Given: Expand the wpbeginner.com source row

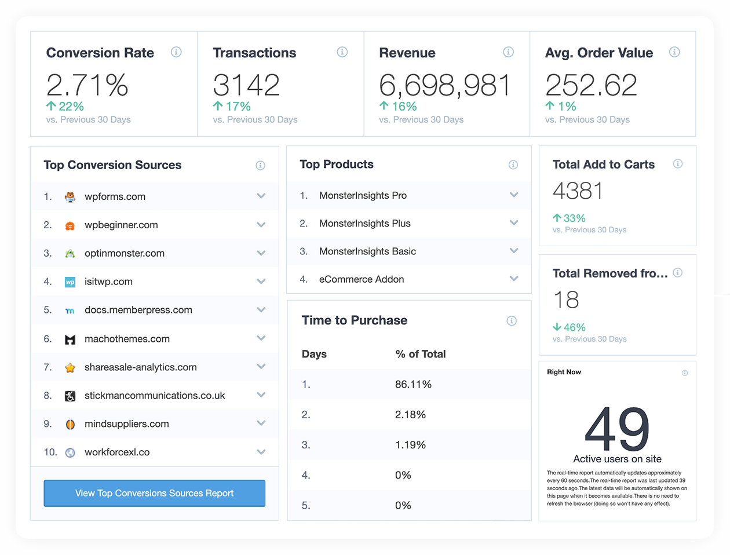Looking at the screenshot, I should tap(261, 225).
